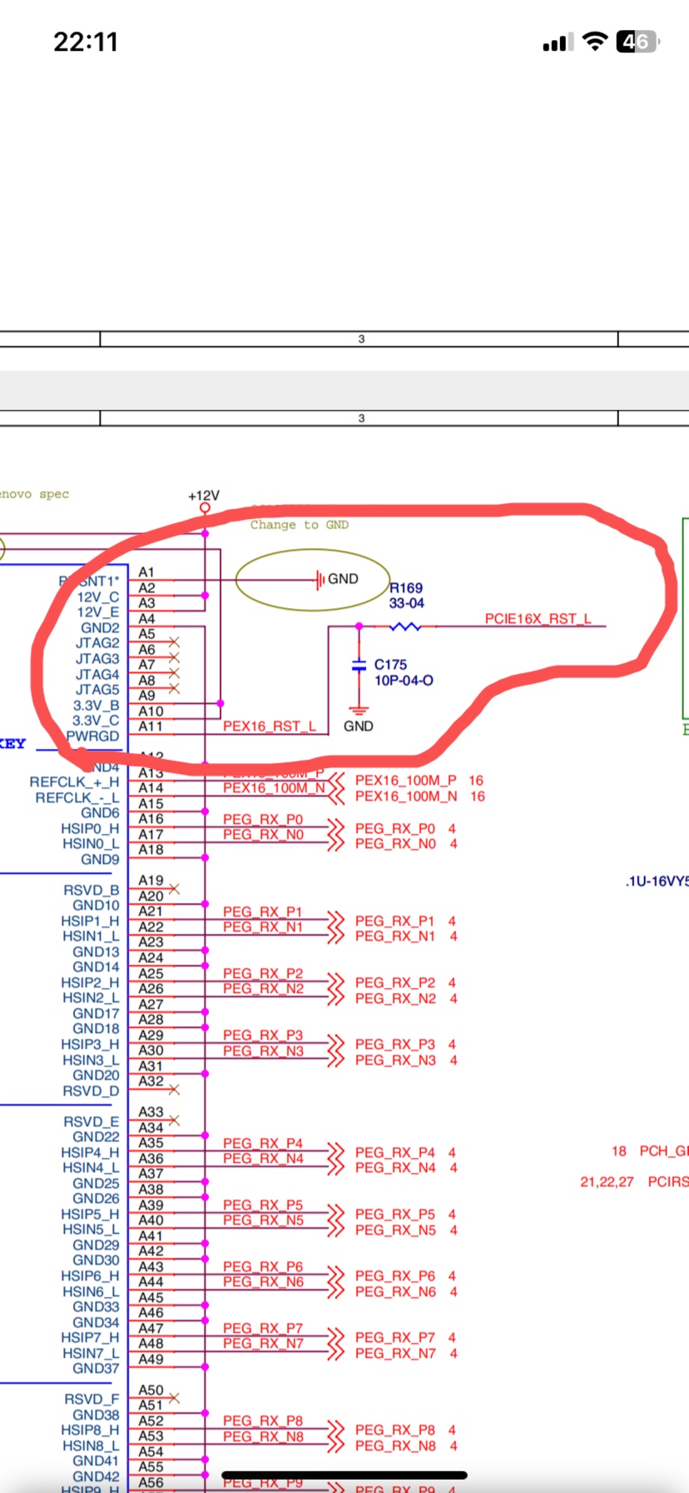Select the "HSIN5_L" pin name

click(91, 1230)
